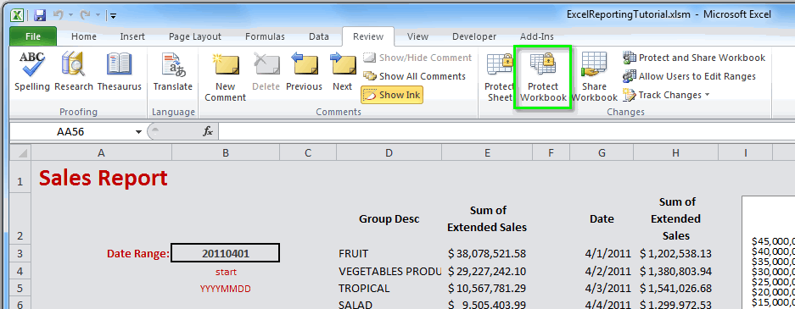Click the Select All corner button
Screen dimensions: 795x309
(x=20, y=152)
